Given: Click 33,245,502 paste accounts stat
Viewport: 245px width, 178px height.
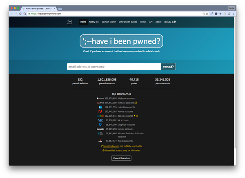Looking at the screenshot, I should coord(163,81).
